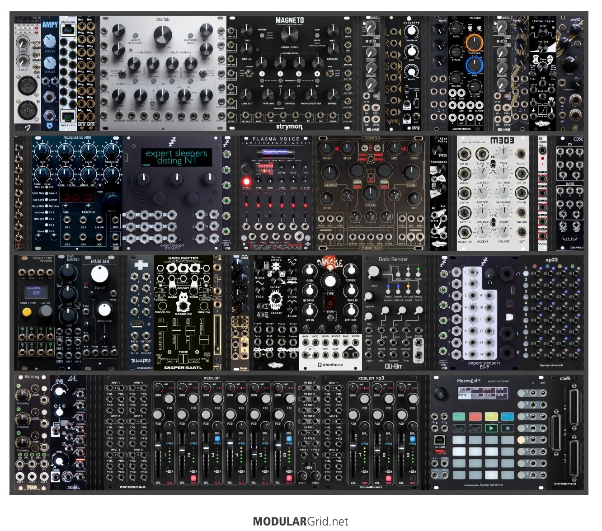Click the FEED knob on Vhikk X
This screenshot has width=602, height=531.
pyautogui.click(x=414, y=148)
